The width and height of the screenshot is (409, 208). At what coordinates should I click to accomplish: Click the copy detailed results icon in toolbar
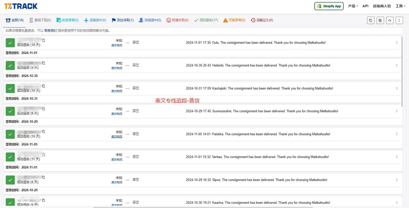380,20
